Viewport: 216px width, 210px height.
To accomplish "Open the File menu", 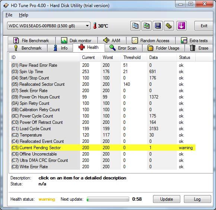I will 9,15.
